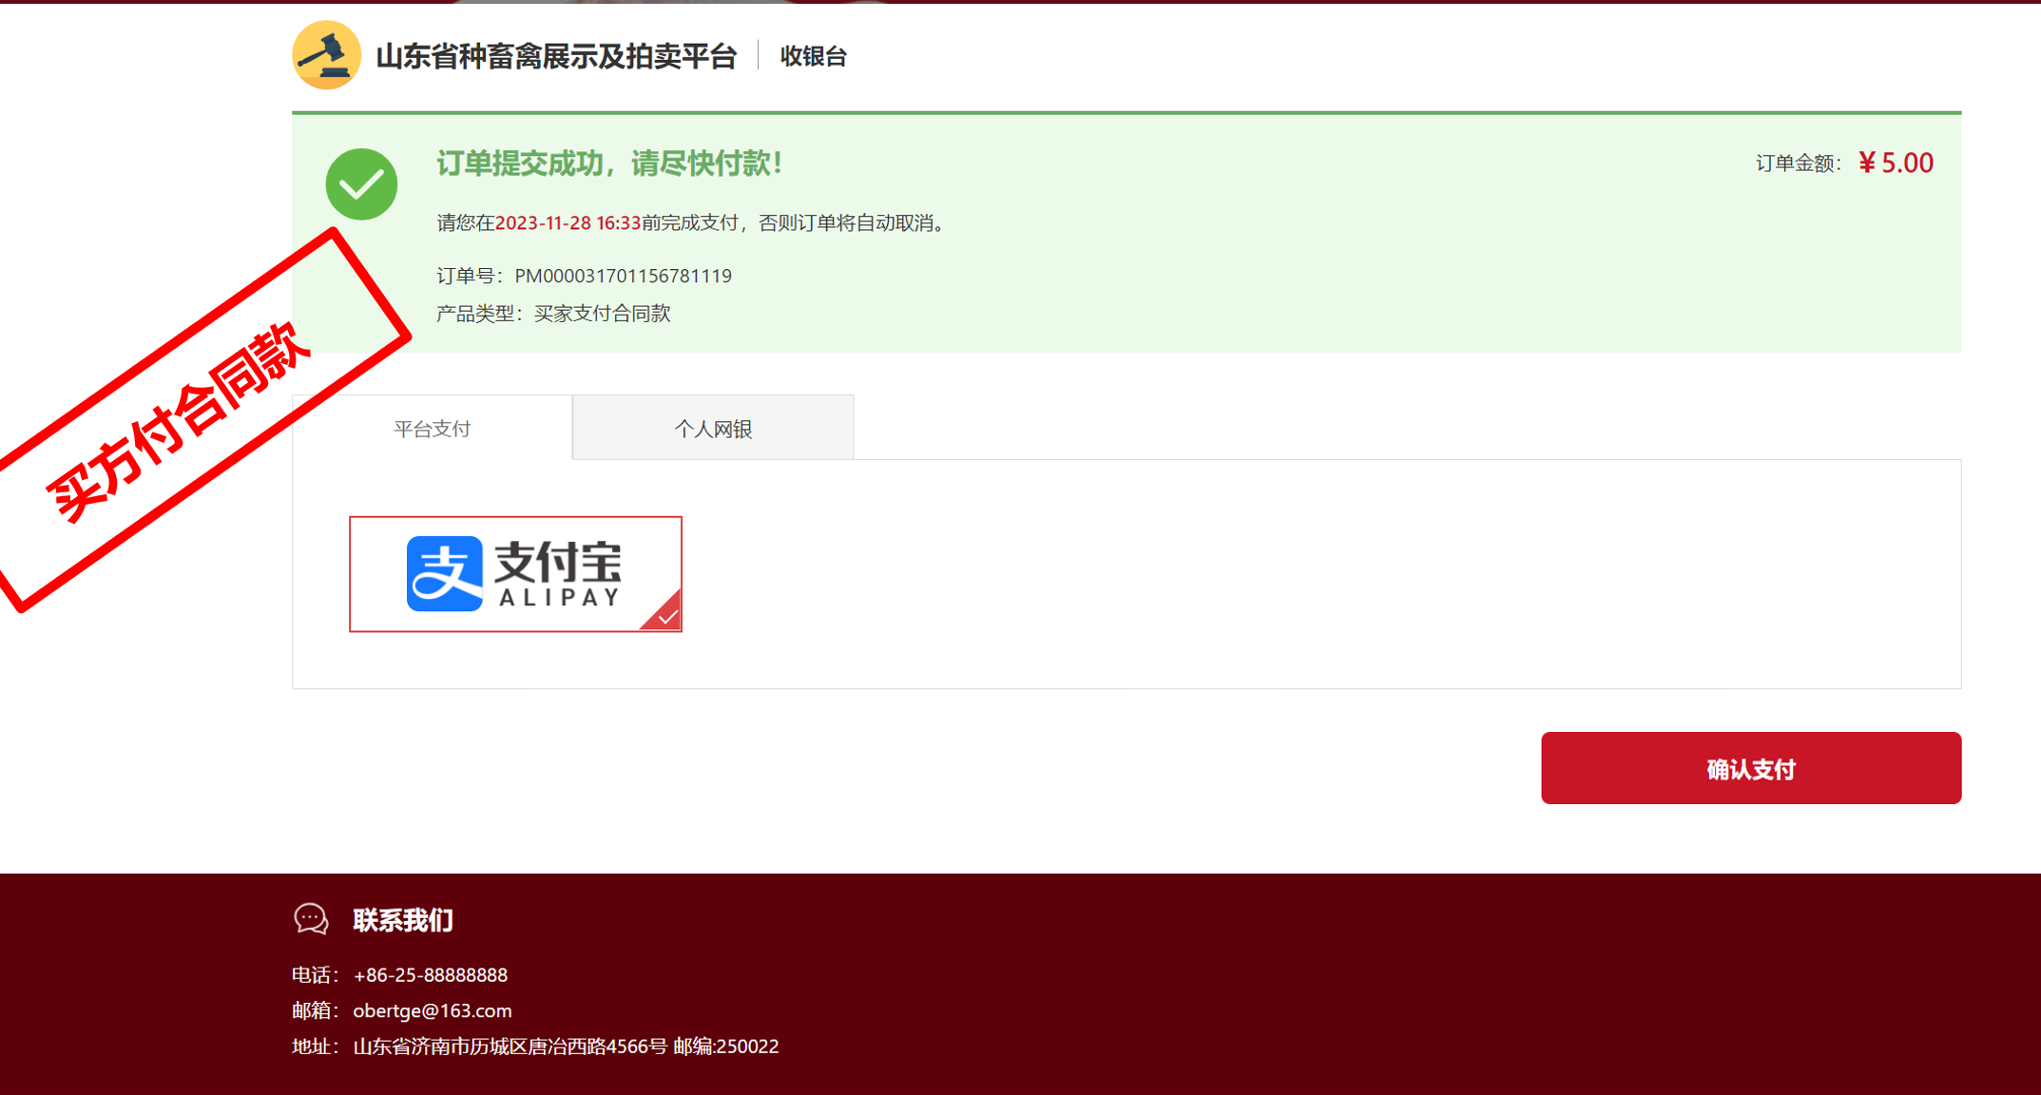Click the chat bubble contact icon
The width and height of the screenshot is (2041, 1095).
[x=311, y=919]
